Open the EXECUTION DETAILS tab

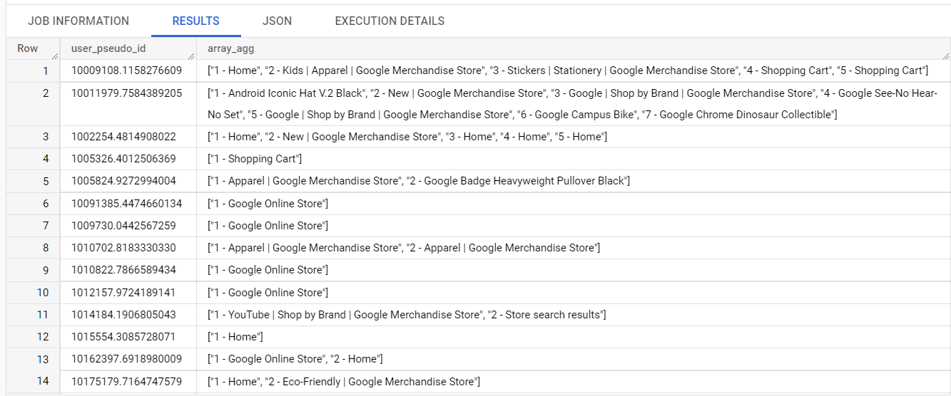(390, 21)
